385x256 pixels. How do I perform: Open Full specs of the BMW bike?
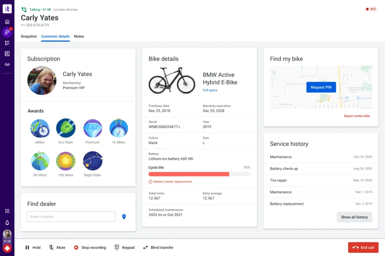(209, 89)
